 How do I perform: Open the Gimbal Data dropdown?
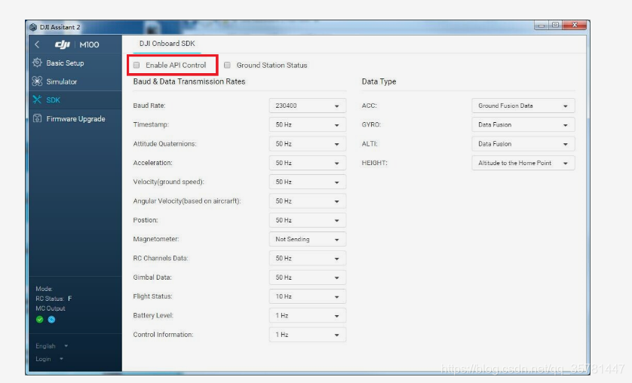pos(307,277)
